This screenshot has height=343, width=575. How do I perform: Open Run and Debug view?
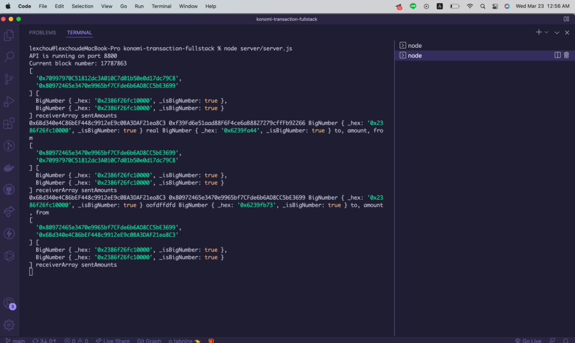click(9, 101)
